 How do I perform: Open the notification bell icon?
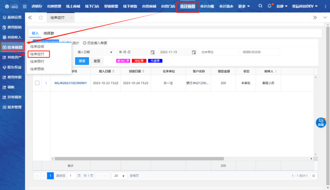(x=269, y=6)
